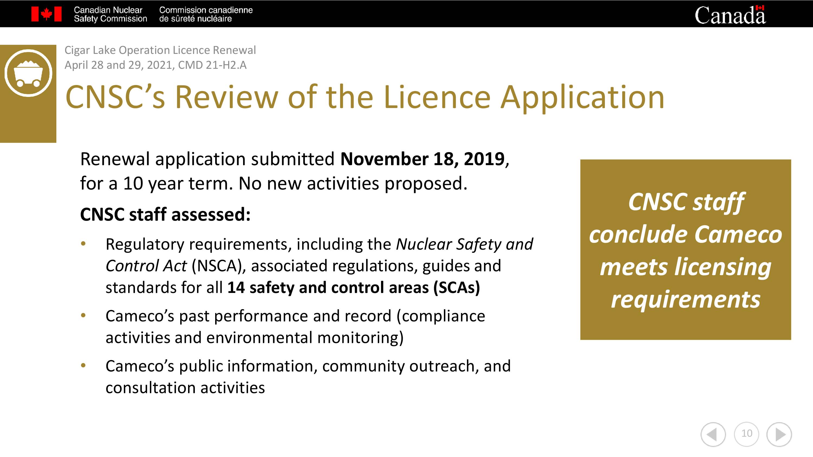Screen dimensions: 813x457
Task: Click 'activities and environmental monitoring)' line
Action: coord(254,337)
